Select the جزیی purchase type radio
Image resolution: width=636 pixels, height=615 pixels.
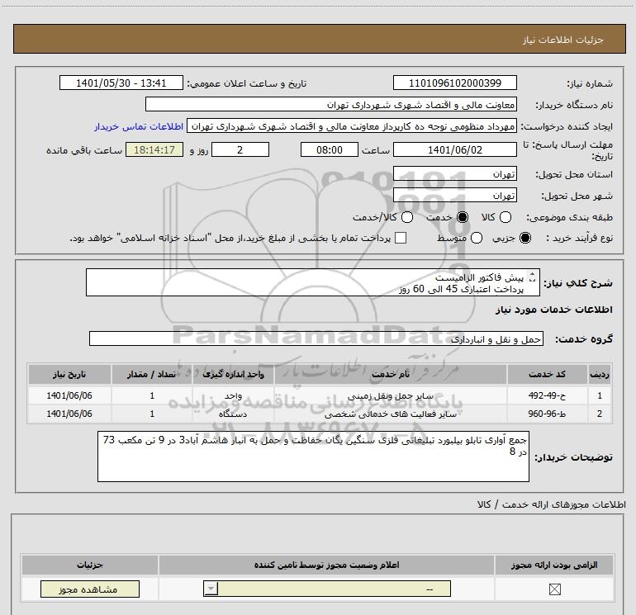[524, 238]
